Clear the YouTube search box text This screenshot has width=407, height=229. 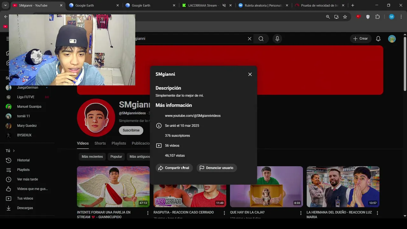click(x=250, y=38)
